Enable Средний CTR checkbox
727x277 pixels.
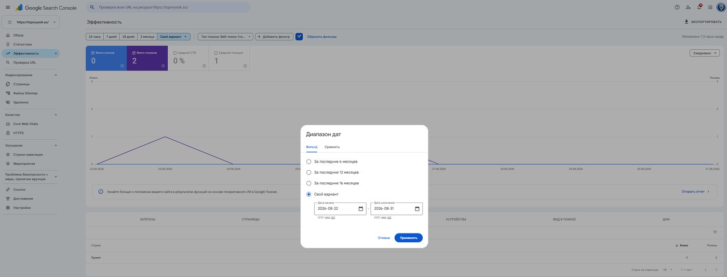[174, 53]
